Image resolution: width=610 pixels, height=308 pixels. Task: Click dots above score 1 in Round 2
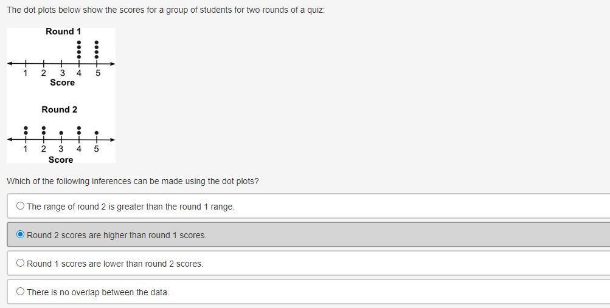coord(25,131)
